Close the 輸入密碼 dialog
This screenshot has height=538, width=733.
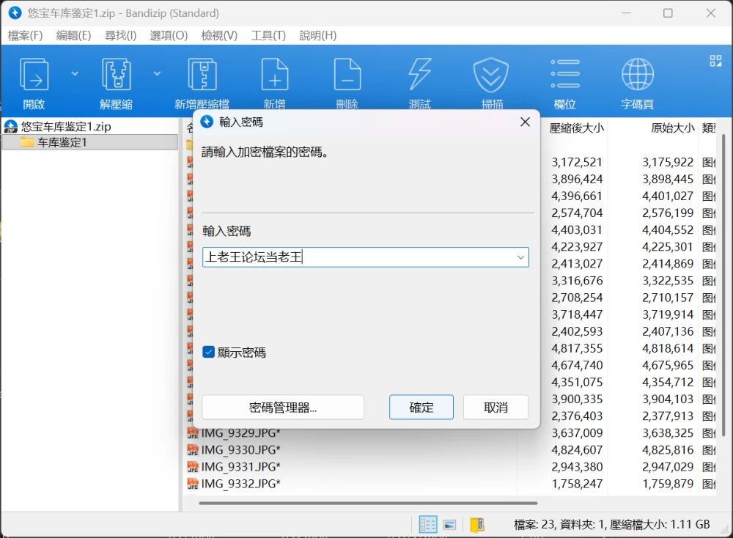525,122
